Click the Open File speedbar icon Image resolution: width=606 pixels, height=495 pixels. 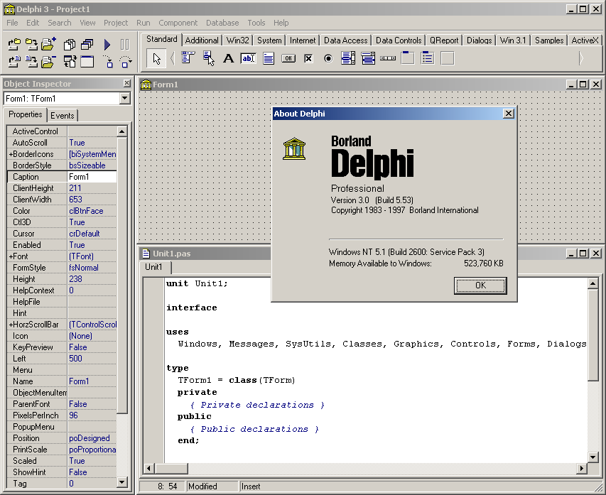[14, 62]
